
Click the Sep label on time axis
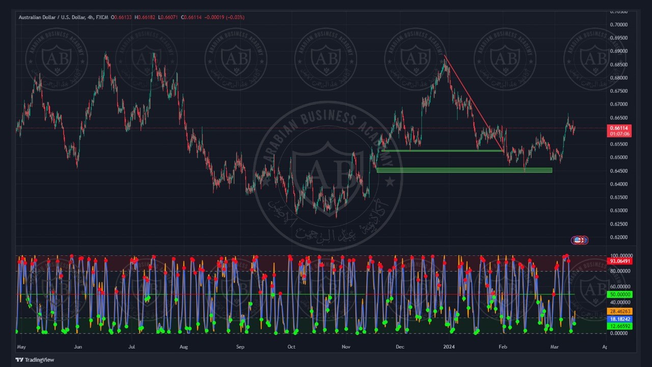(x=240, y=347)
